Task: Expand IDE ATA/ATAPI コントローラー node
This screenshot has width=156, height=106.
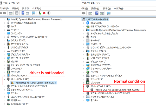Action: [84, 26]
